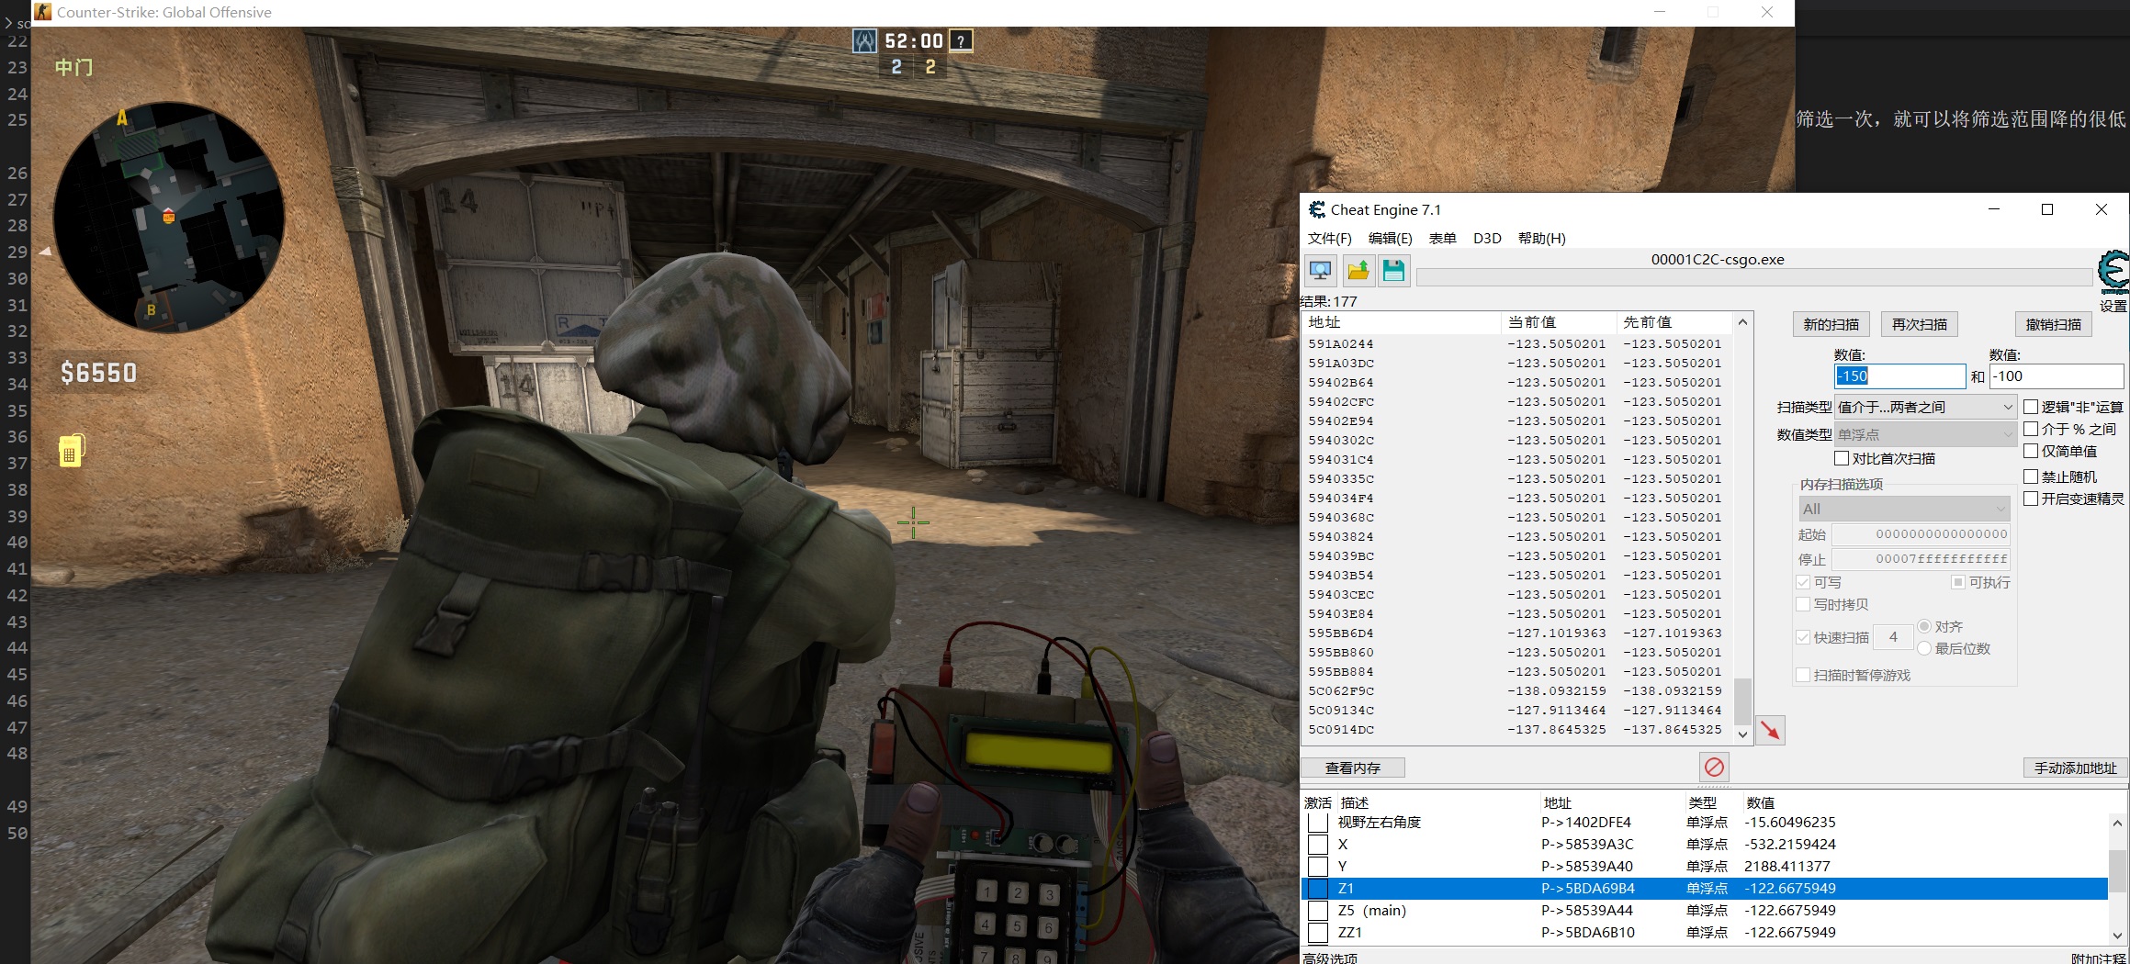This screenshot has height=964, width=2130.
Task: Sort results by 当前值 column header
Action: 1558,322
